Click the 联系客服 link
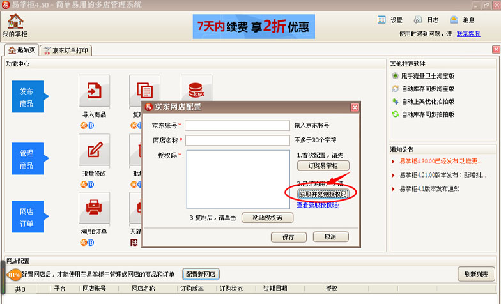 pos(468,33)
